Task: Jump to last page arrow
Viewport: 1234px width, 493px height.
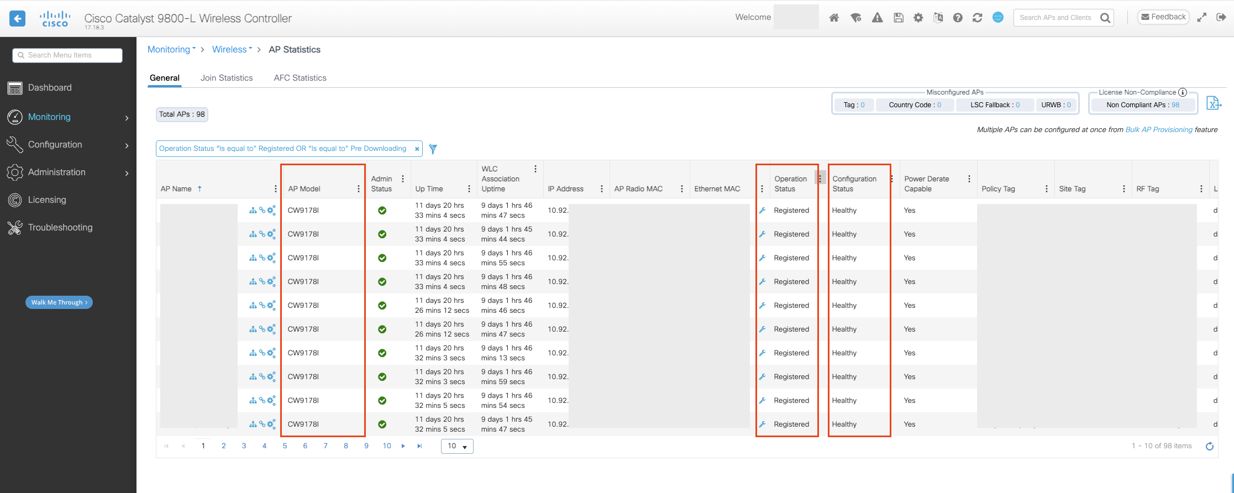Action: pyautogui.click(x=419, y=446)
